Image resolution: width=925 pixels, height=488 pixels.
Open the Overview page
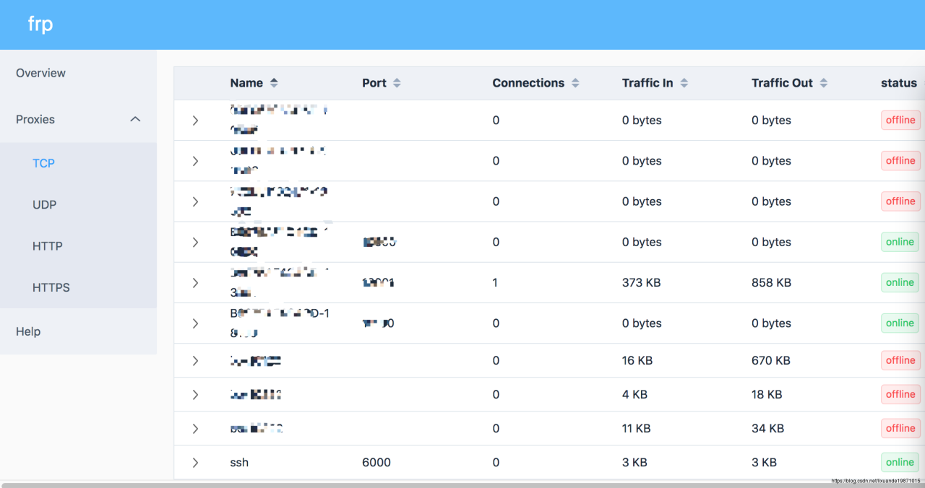pyautogui.click(x=40, y=73)
